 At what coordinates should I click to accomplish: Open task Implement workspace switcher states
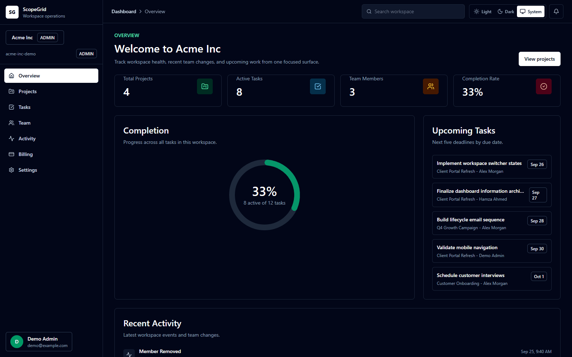click(492, 167)
